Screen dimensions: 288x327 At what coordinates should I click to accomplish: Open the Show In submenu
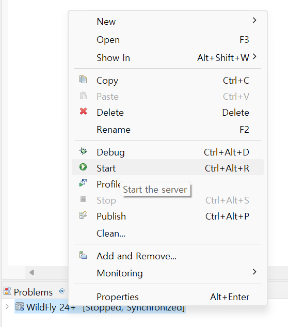click(168, 57)
